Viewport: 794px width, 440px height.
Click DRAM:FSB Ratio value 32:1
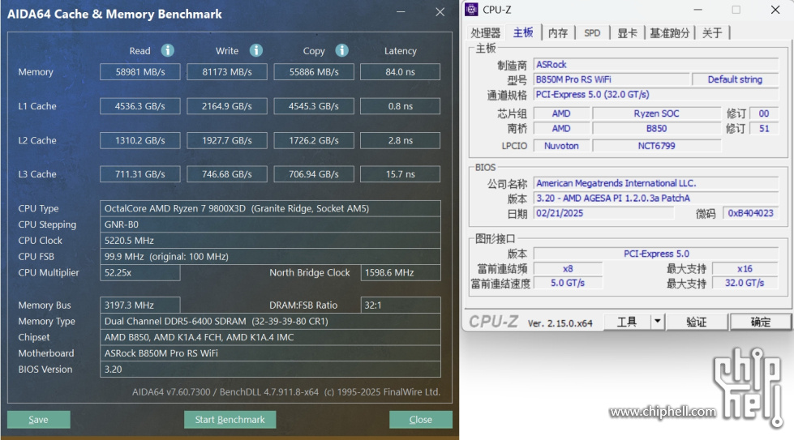coord(401,305)
